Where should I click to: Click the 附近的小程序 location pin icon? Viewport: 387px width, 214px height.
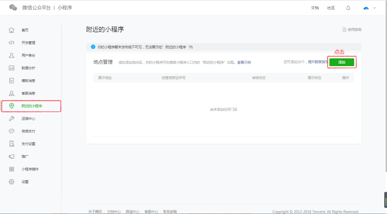click(12, 106)
